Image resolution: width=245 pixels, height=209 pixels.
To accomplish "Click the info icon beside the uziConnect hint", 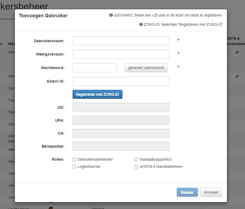I will 111,15.
